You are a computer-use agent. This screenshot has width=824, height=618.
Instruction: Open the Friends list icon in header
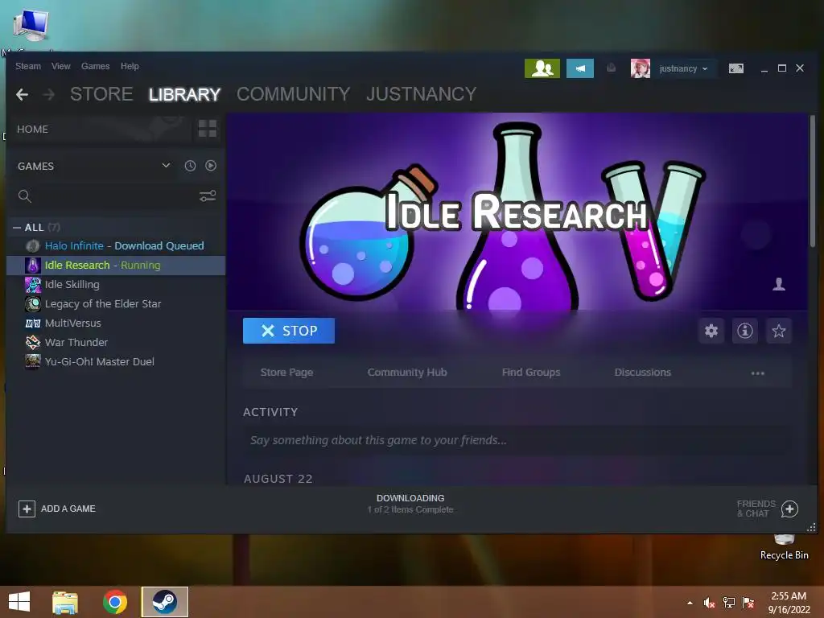coord(542,68)
